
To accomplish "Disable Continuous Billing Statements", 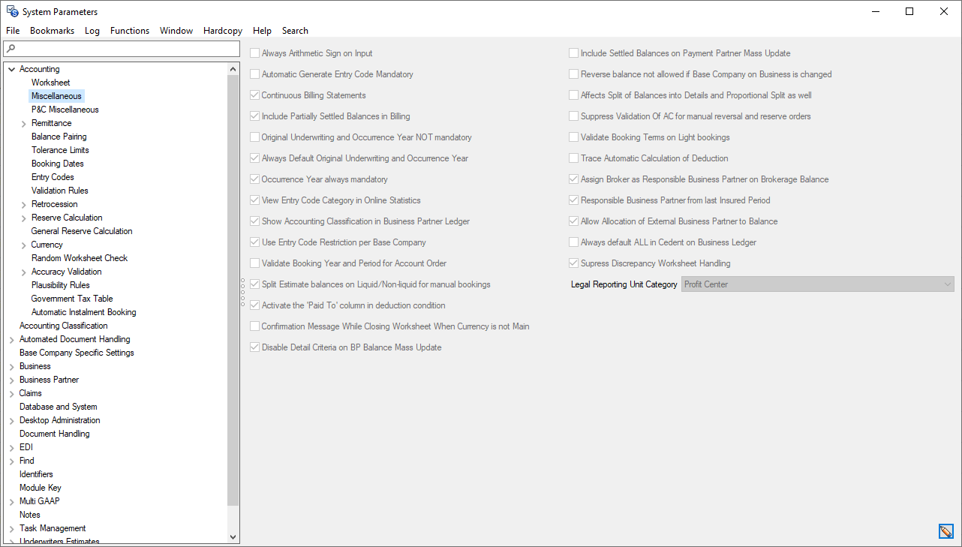I will tap(254, 95).
